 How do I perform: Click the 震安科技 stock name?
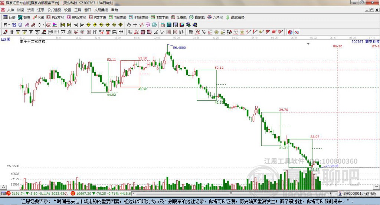pos(372,41)
